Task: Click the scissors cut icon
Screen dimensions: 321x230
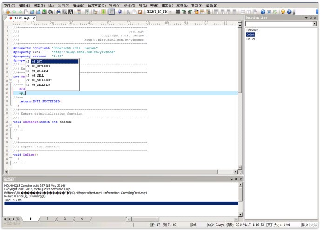Action: pyautogui.click(x=128, y=11)
